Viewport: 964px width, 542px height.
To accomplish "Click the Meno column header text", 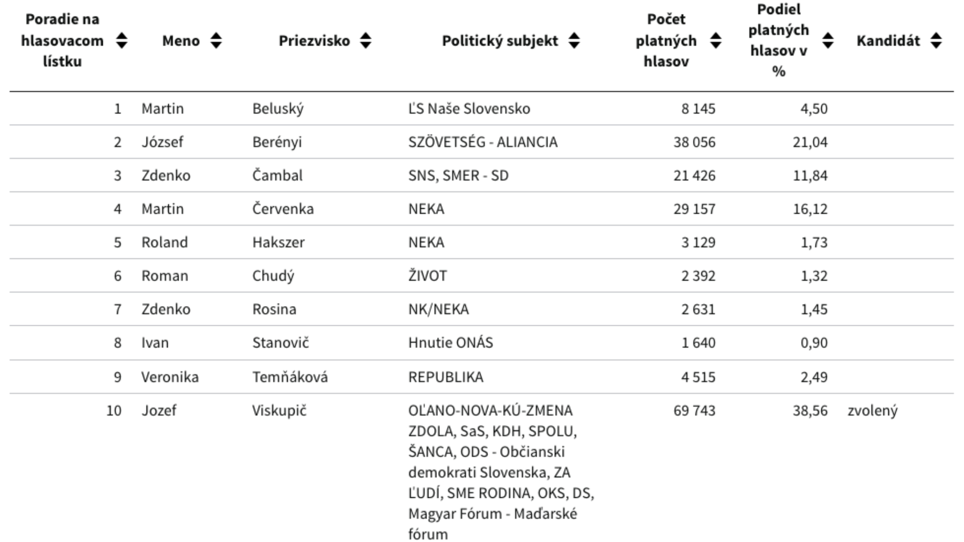I will point(181,41).
